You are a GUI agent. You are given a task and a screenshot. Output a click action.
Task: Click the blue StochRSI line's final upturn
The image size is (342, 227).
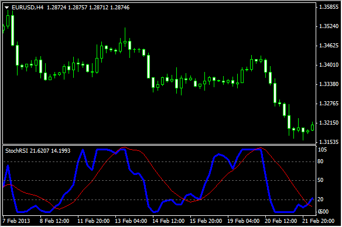310,201
